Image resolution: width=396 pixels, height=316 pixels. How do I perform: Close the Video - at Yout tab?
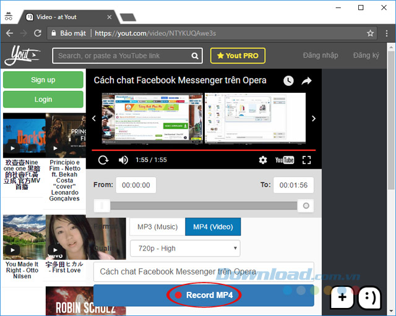[x=110, y=17]
